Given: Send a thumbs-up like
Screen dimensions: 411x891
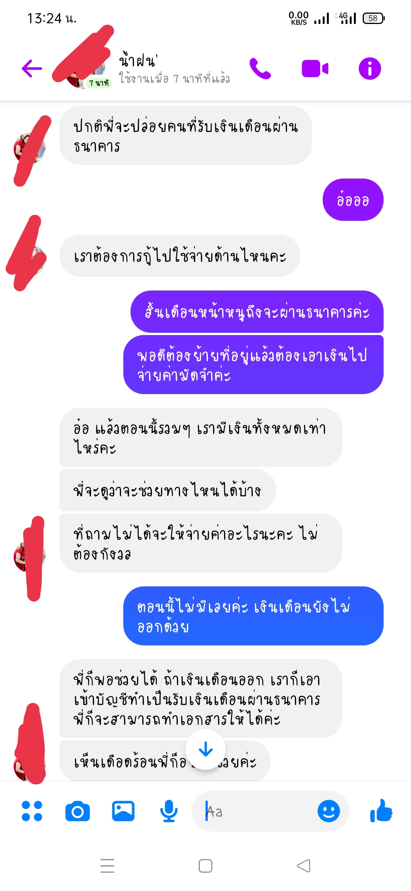Looking at the screenshot, I should [381, 811].
